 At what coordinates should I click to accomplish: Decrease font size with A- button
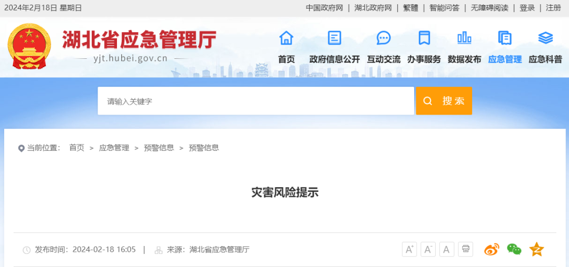pyautogui.click(x=428, y=249)
